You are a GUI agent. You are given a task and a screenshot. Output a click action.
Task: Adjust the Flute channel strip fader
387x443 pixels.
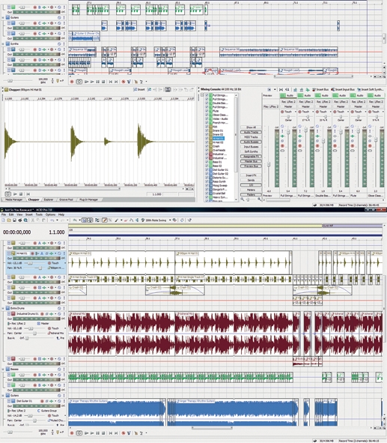point(359,131)
